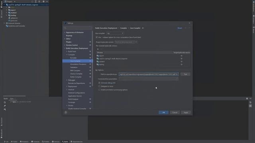Select the testing module in Project tree

click(x=13, y=15)
